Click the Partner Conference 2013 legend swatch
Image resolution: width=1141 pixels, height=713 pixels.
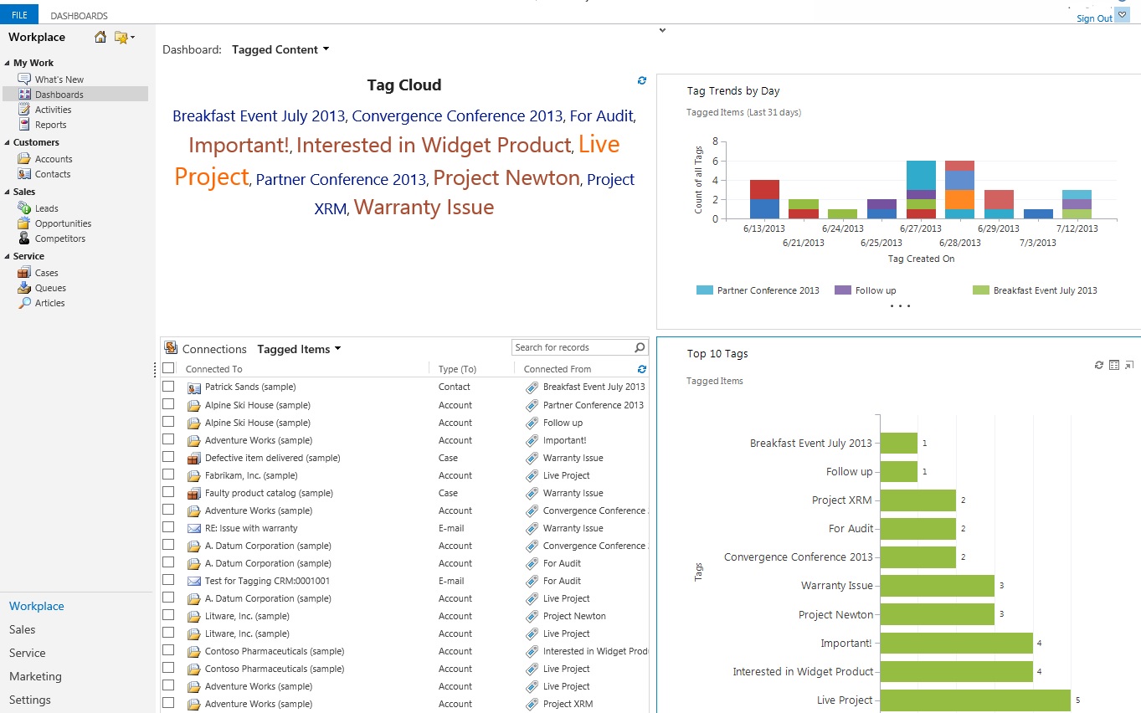[704, 290]
